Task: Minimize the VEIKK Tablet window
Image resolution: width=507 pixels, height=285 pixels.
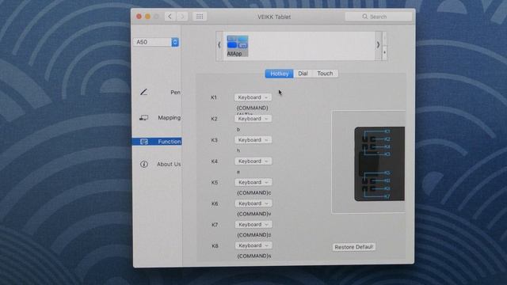Action: (148, 17)
